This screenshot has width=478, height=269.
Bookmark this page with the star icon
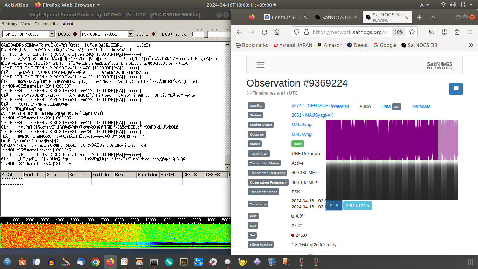tap(412, 32)
